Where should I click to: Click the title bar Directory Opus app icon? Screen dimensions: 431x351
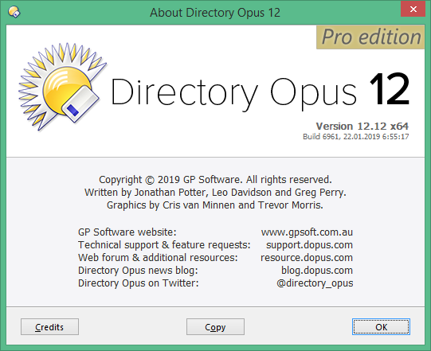click(x=14, y=12)
